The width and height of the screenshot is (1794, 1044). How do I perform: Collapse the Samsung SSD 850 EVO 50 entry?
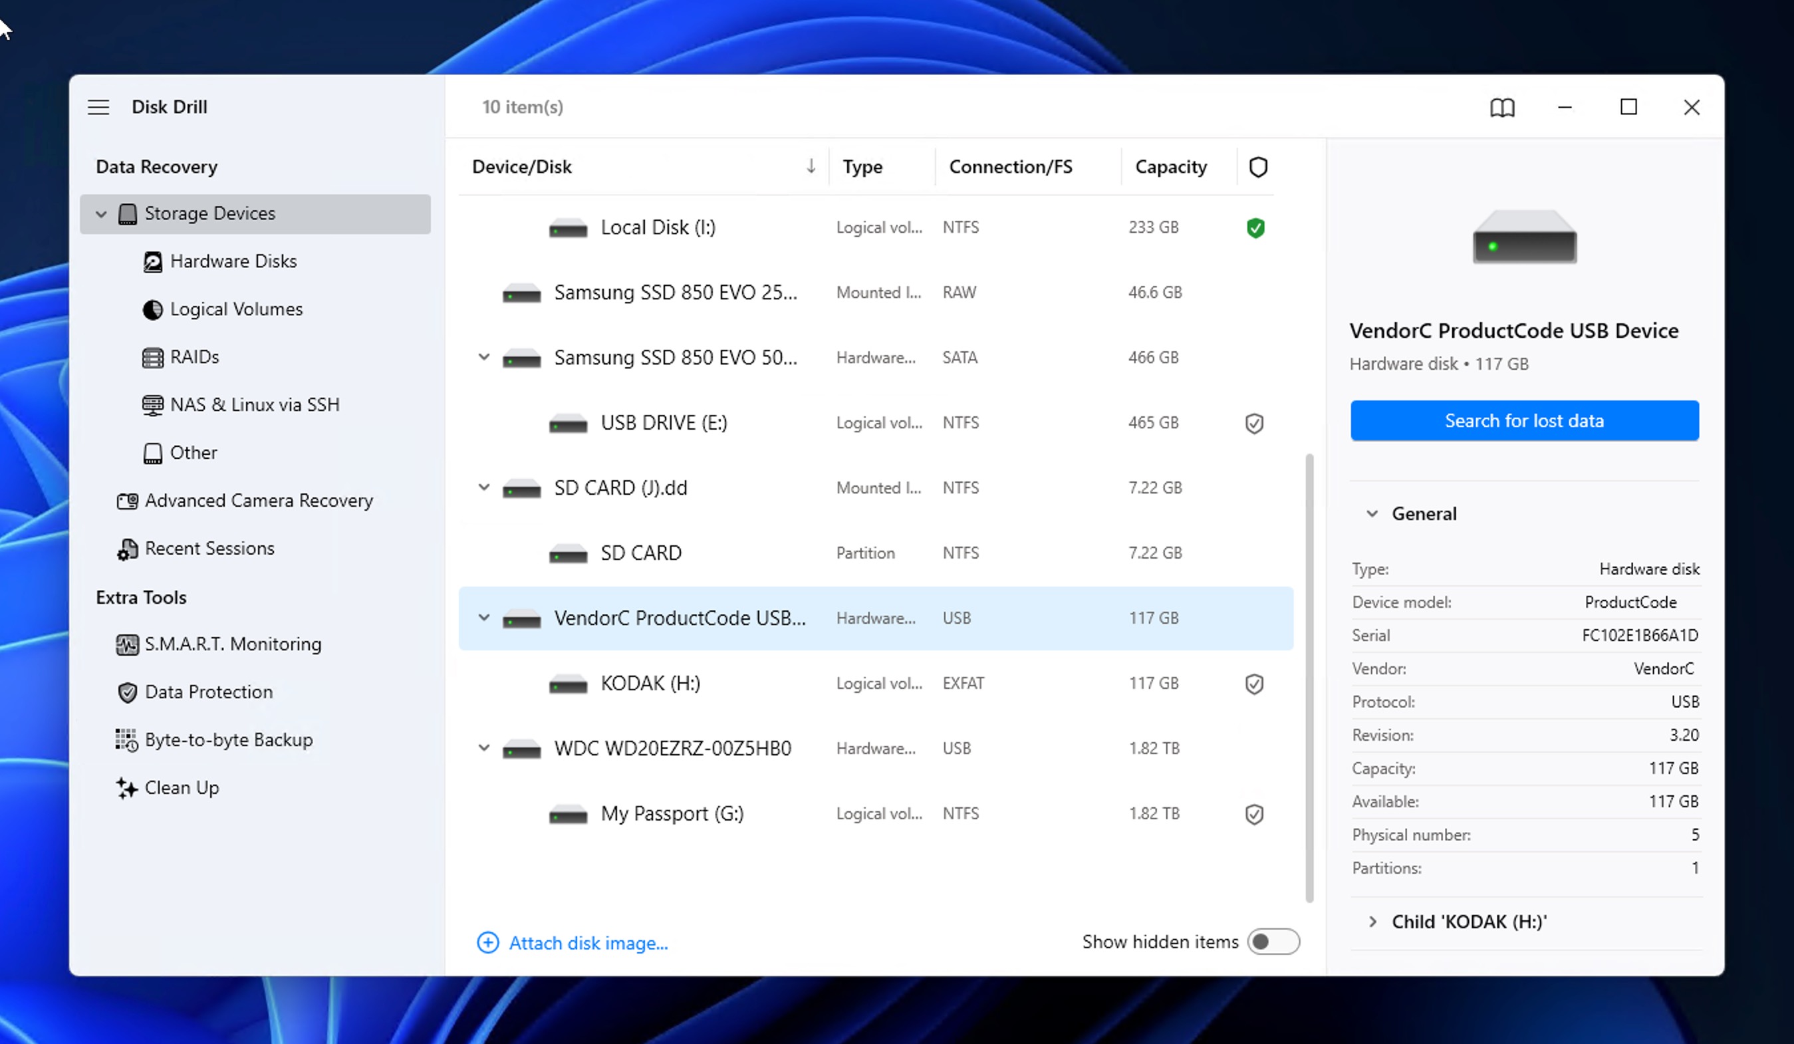click(x=484, y=358)
